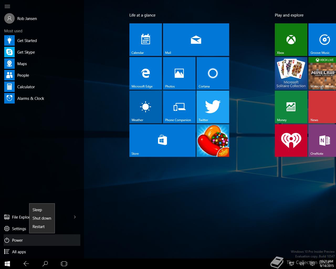Image resolution: width=336 pixels, height=269 pixels.
Task: Open the volume icon in system tray
Action: [302, 264]
